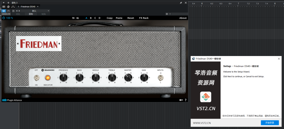Flip the INPUTS H/L toggle switch
Image resolution: width=284 pixels, height=129 pixels.
click(161, 78)
